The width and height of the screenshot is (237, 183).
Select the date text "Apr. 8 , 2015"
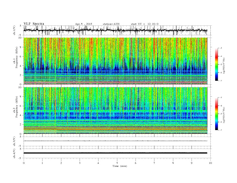point(83,24)
